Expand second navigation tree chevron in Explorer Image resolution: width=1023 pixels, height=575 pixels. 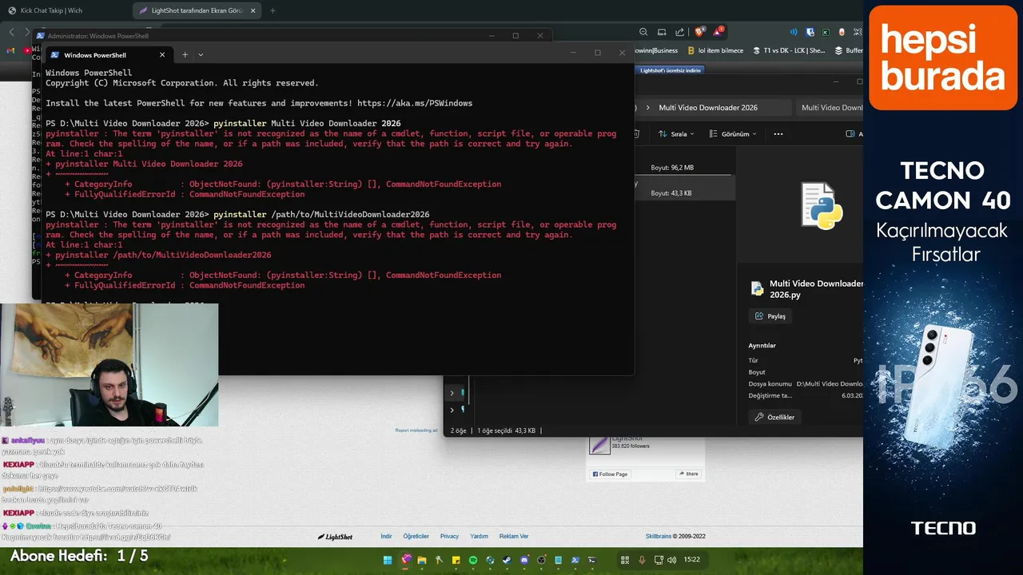(x=452, y=410)
